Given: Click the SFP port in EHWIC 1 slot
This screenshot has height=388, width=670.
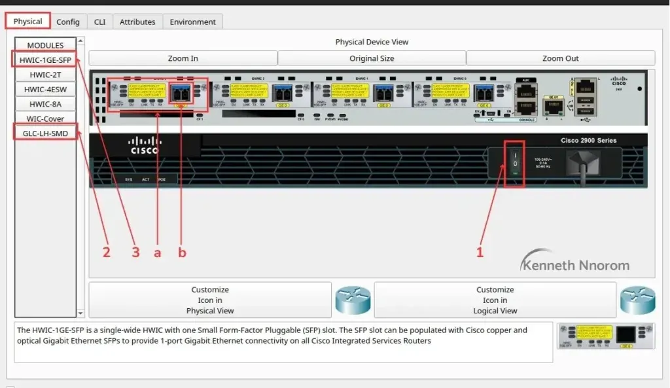Looking at the screenshot, I should tap(383, 93).
